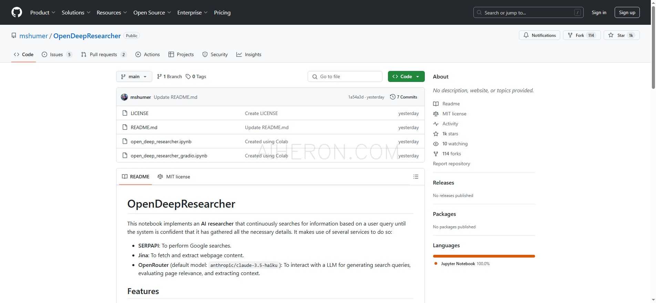Select the README tab in file viewer
This screenshot has width=656, height=303.
click(136, 177)
